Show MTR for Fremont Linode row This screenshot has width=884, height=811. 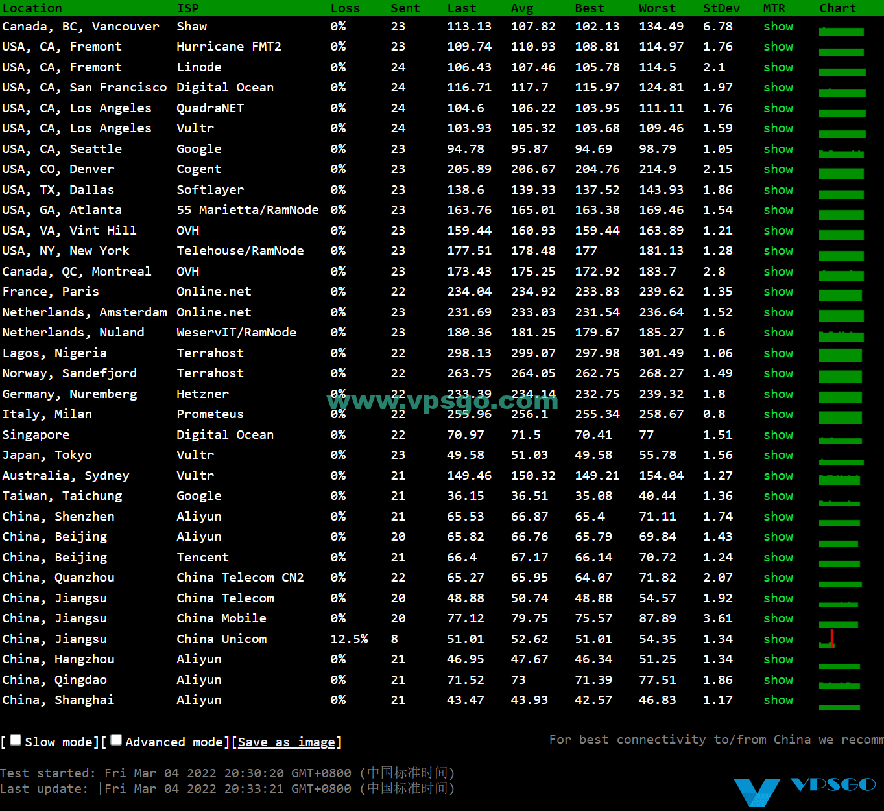point(778,67)
